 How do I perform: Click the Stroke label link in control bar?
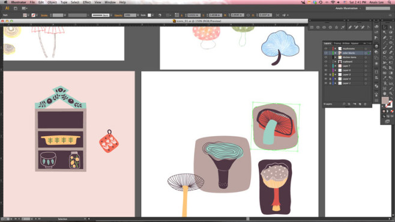click(x=44, y=15)
